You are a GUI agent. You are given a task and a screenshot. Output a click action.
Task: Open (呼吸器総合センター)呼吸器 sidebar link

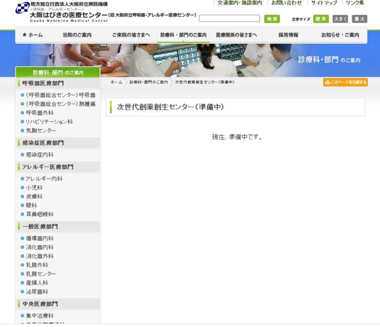(x=61, y=95)
